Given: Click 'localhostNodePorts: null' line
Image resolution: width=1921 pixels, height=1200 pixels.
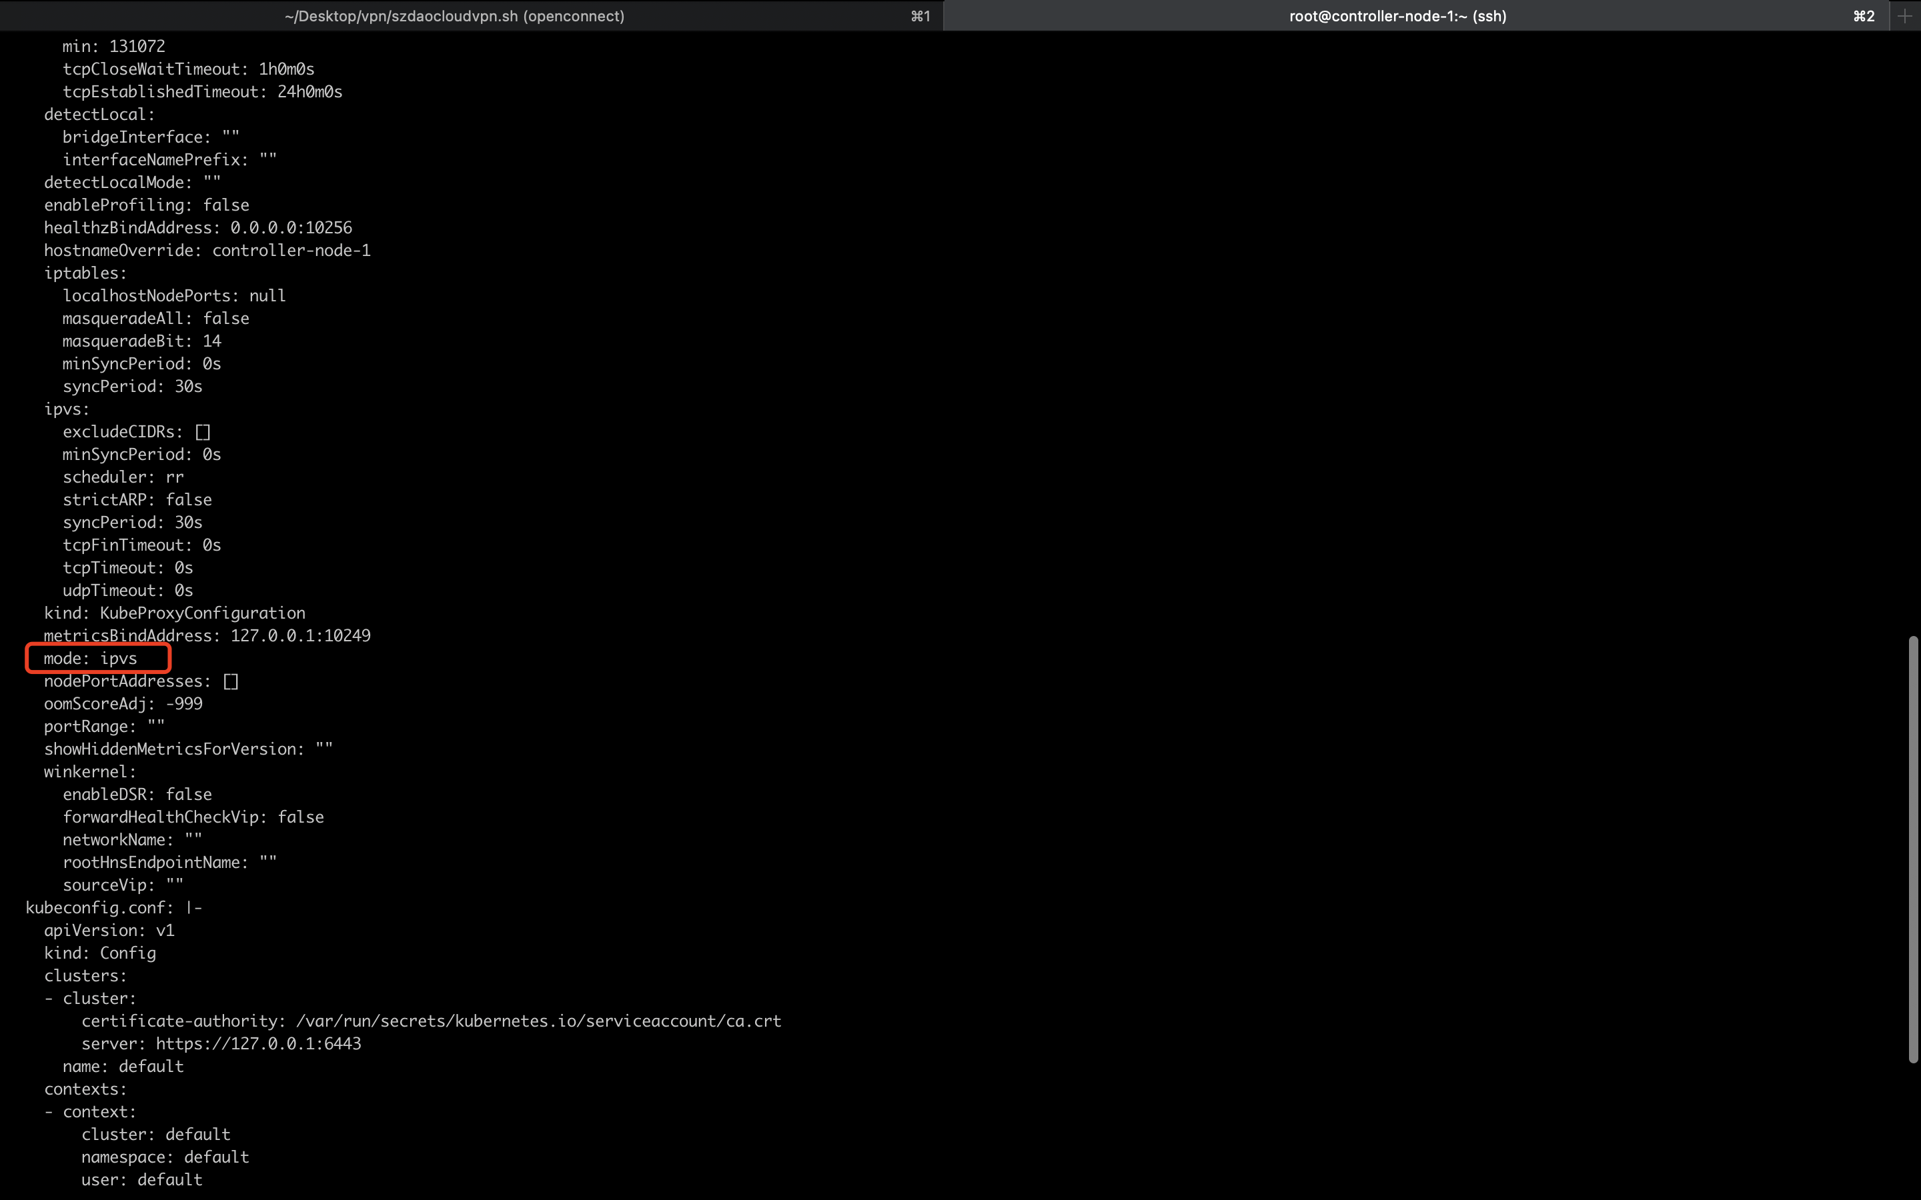Looking at the screenshot, I should tap(174, 296).
